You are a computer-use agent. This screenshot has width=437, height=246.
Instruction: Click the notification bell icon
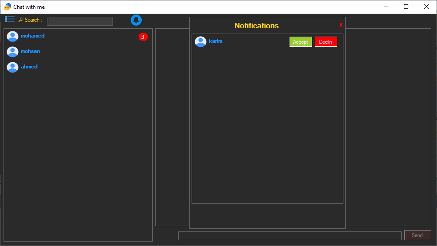tap(136, 20)
